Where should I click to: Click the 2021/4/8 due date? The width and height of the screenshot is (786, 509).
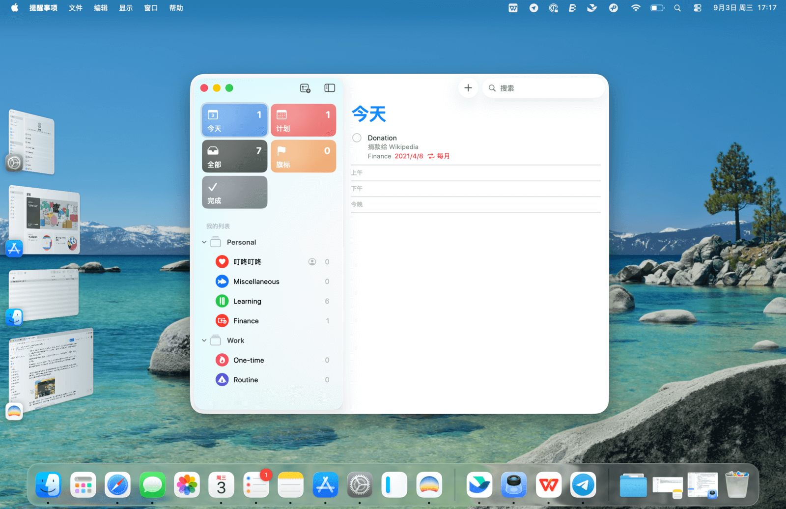[409, 156]
